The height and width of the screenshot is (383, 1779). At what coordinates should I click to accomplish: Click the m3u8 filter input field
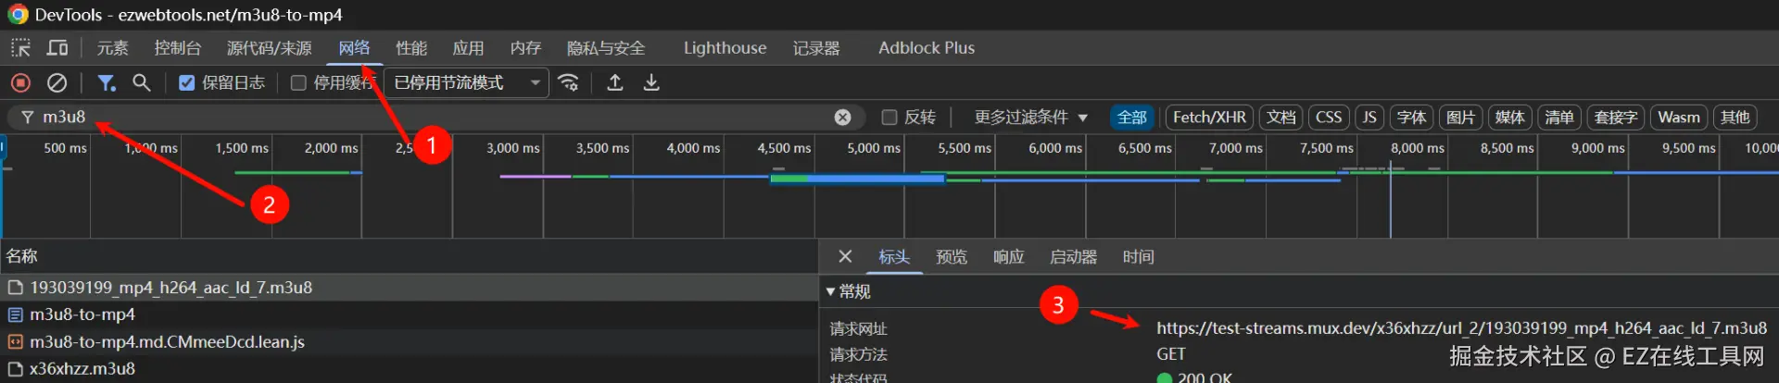click(435, 117)
